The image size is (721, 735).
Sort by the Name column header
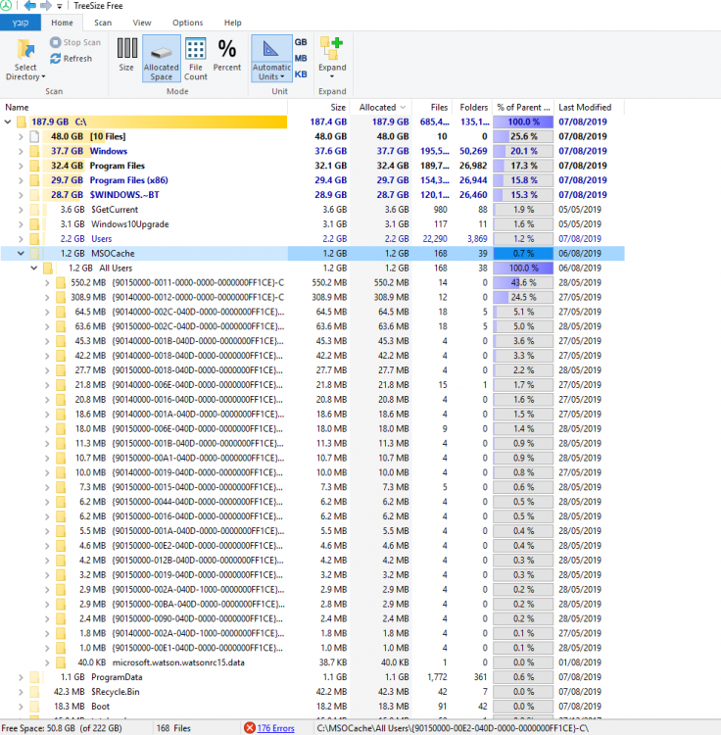point(144,108)
